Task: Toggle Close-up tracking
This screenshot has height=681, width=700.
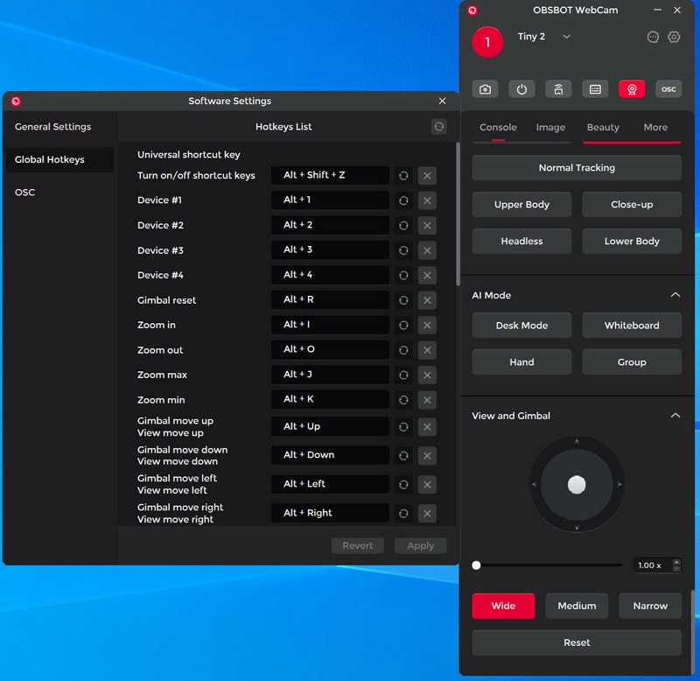Action: tap(632, 205)
